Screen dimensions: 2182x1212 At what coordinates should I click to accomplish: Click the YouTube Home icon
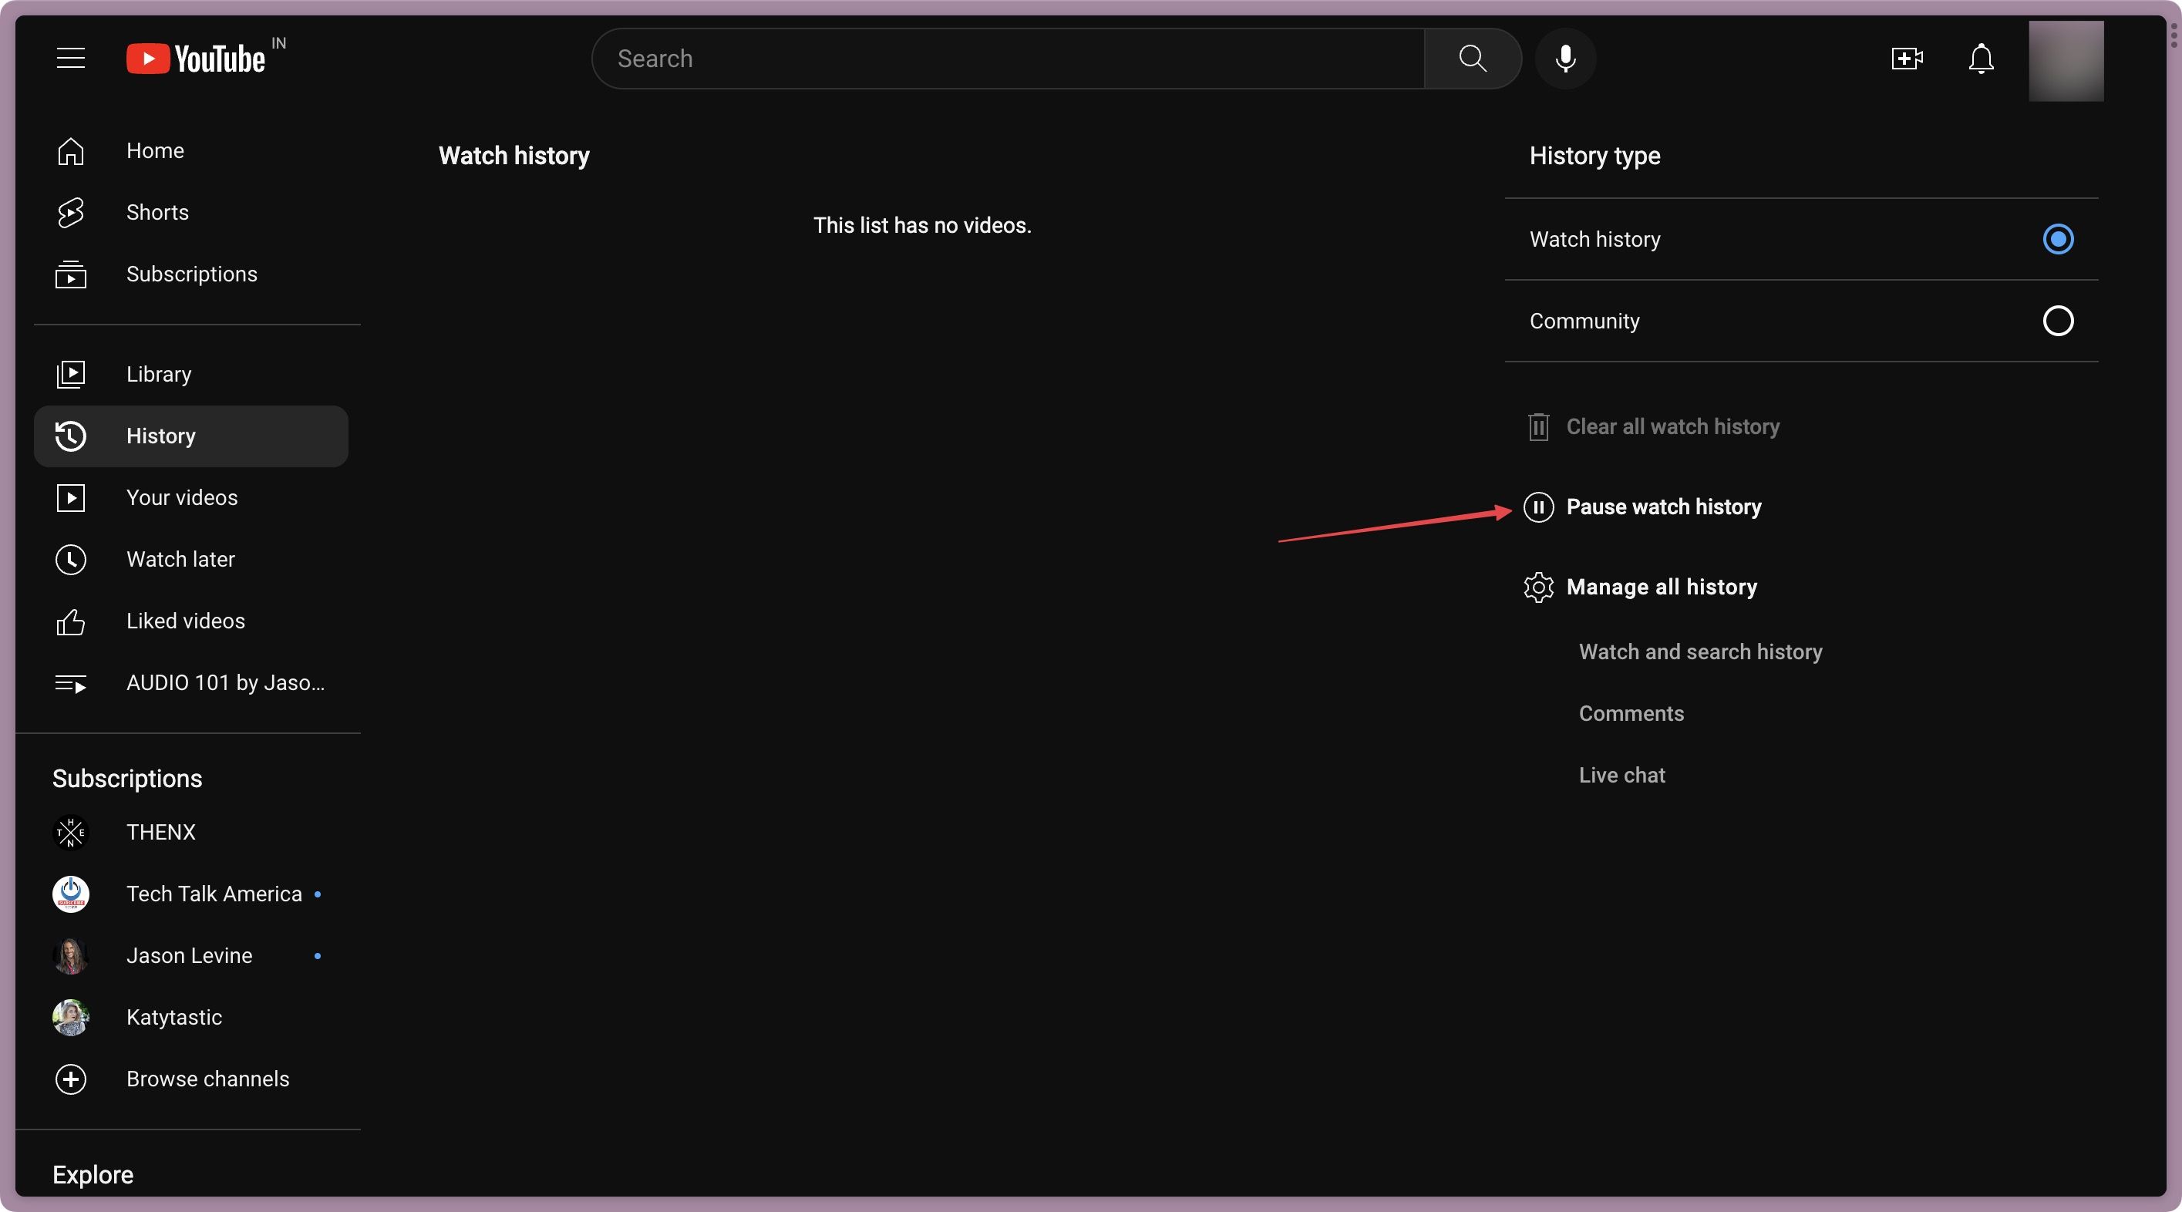[x=70, y=152]
